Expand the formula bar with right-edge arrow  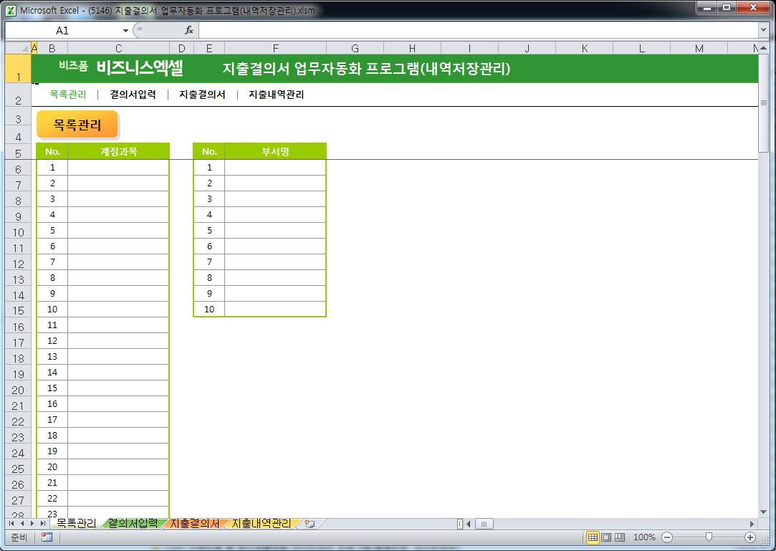(763, 30)
